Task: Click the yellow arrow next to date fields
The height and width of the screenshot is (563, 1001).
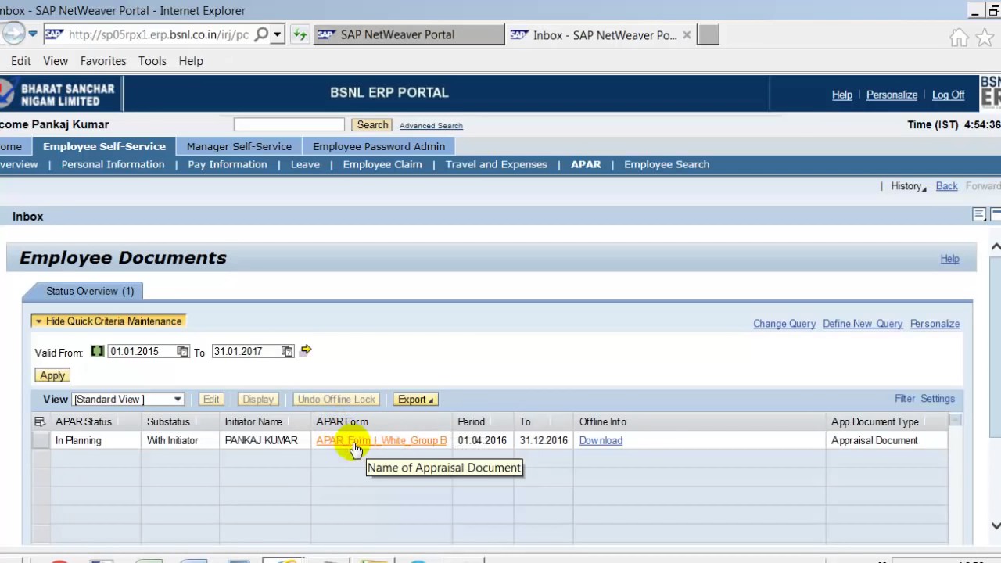Action: [x=305, y=351]
